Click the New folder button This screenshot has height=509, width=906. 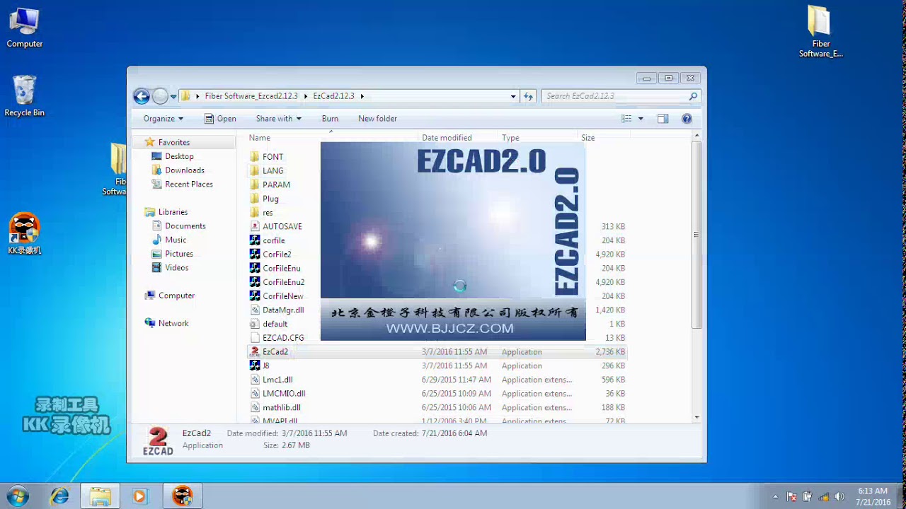[x=377, y=118]
